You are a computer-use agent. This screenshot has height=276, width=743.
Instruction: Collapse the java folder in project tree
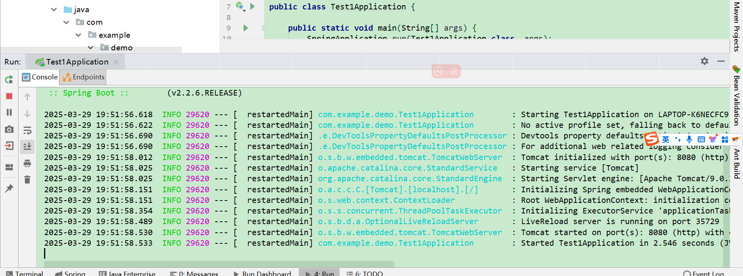pos(54,9)
